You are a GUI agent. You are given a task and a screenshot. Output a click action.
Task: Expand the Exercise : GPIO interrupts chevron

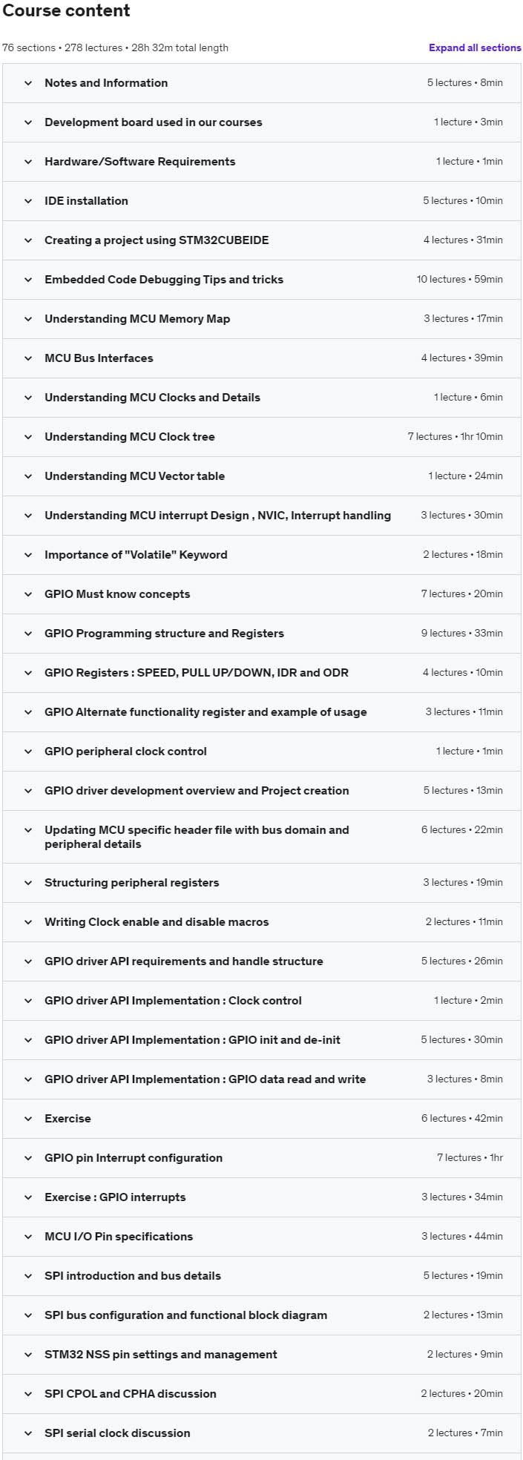point(28,1197)
